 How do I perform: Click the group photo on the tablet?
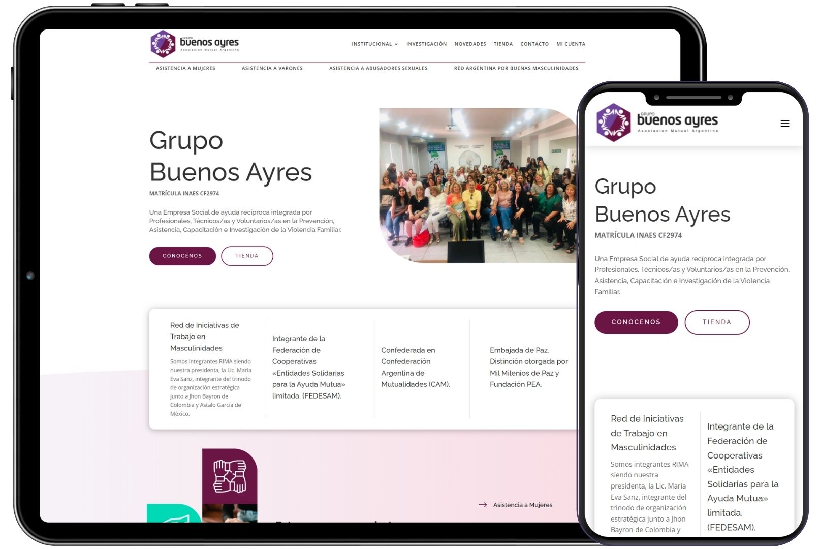[478, 186]
